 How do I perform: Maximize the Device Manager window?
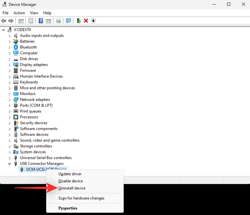[229, 4]
